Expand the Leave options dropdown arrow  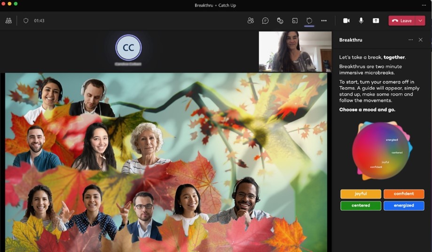[x=420, y=21]
